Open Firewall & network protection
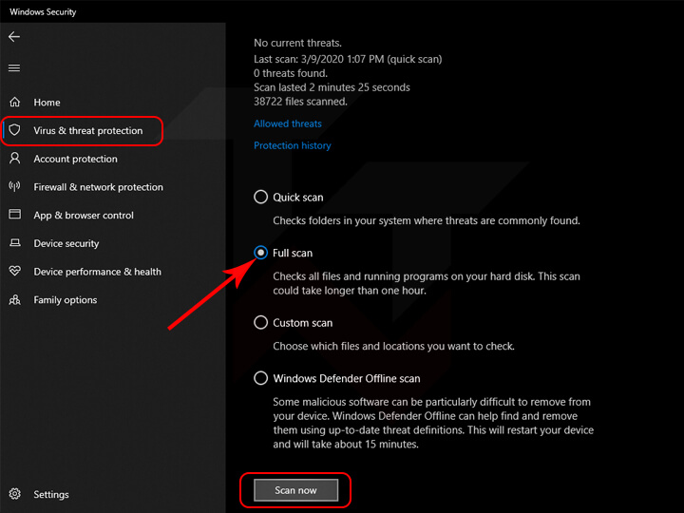 coord(98,187)
